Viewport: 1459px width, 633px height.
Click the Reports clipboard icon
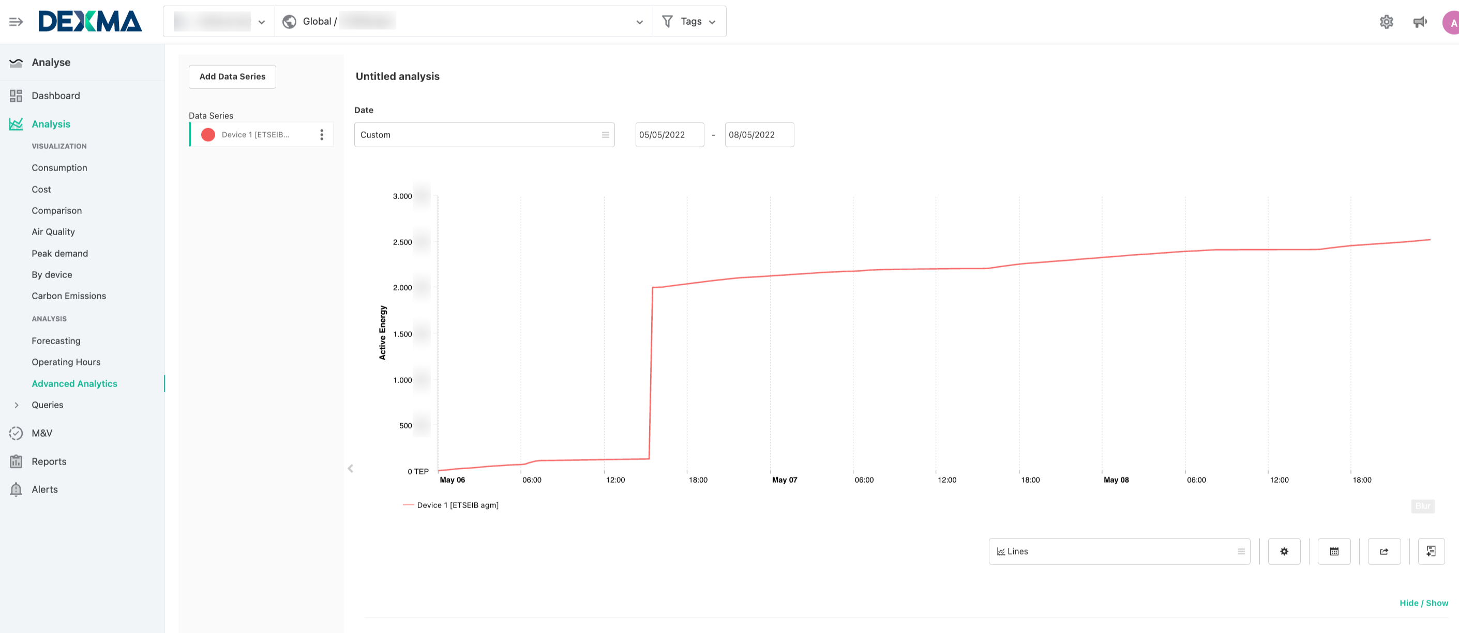point(16,461)
